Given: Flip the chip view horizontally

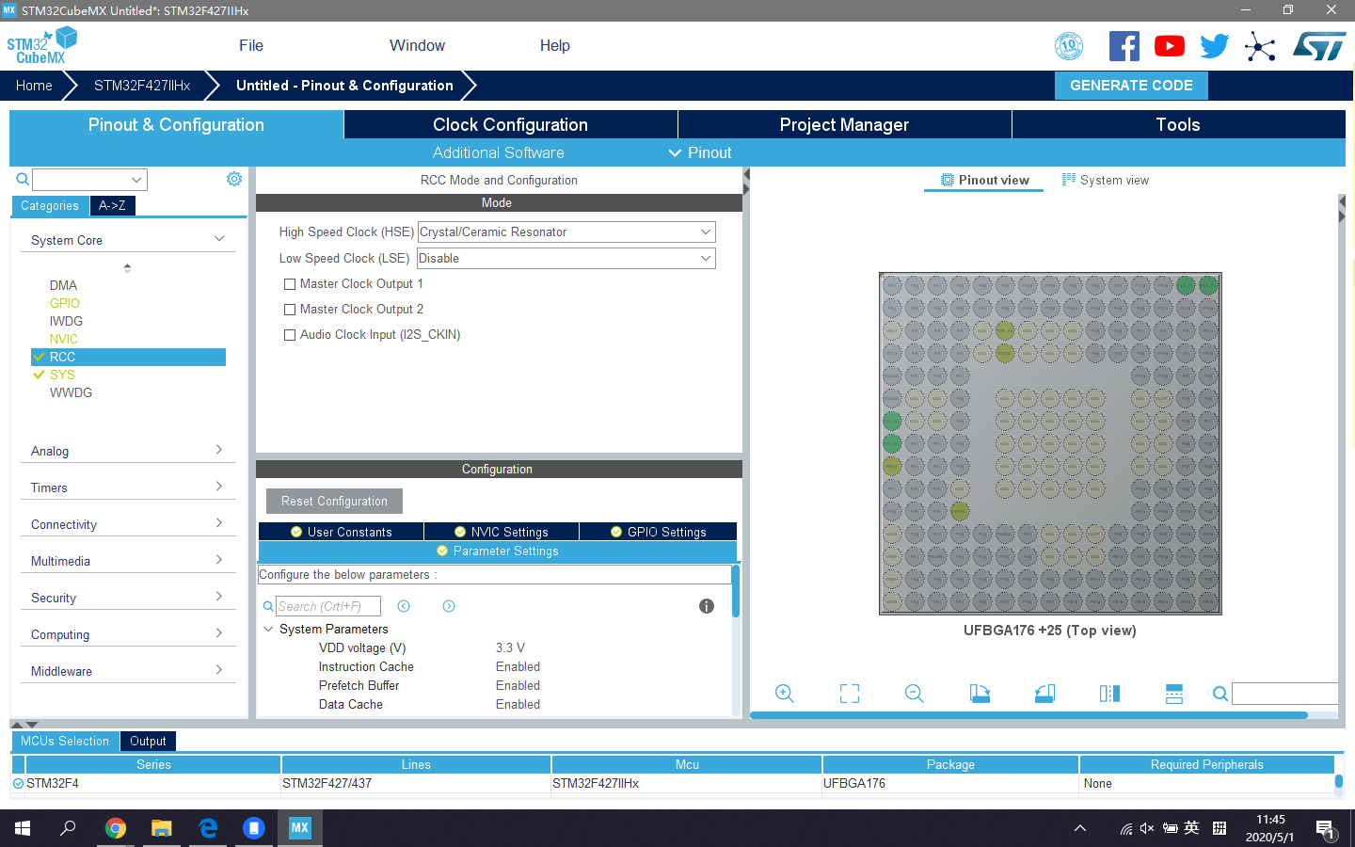Looking at the screenshot, I should pos(1109,694).
